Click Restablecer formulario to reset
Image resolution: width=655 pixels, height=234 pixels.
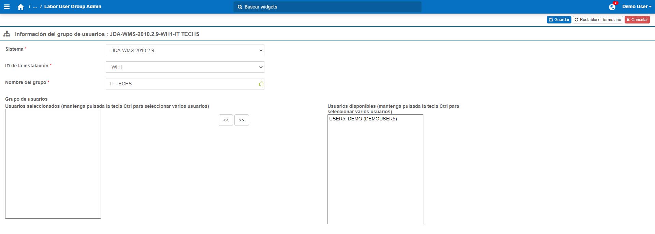(x=598, y=20)
